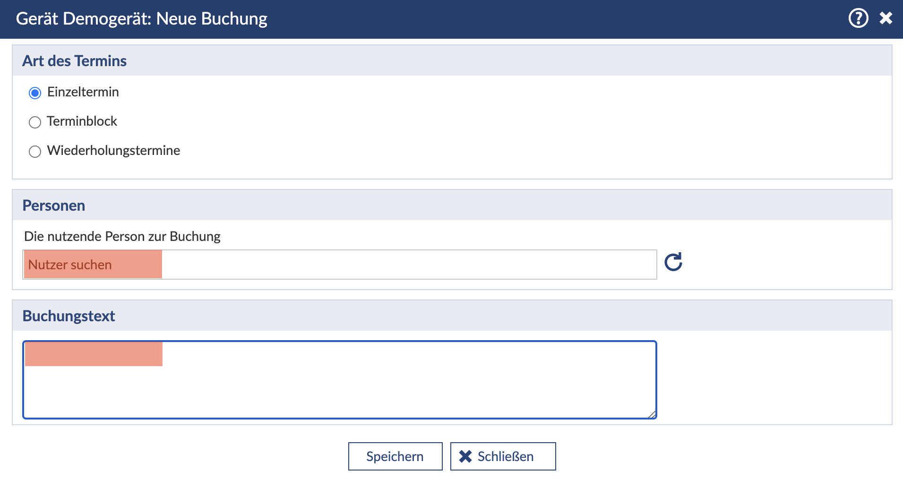Close the Neue Buchung dialog with the header X
The image size is (903, 488).
[x=886, y=18]
